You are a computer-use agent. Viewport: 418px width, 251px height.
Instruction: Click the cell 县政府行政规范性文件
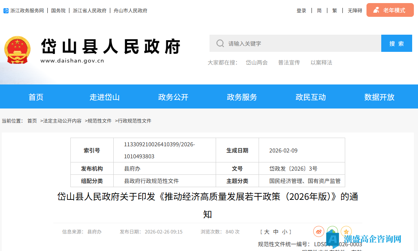pos(151,181)
